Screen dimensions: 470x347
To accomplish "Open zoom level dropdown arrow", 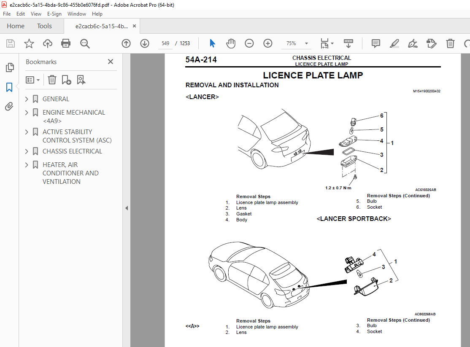I will [x=306, y=43].
